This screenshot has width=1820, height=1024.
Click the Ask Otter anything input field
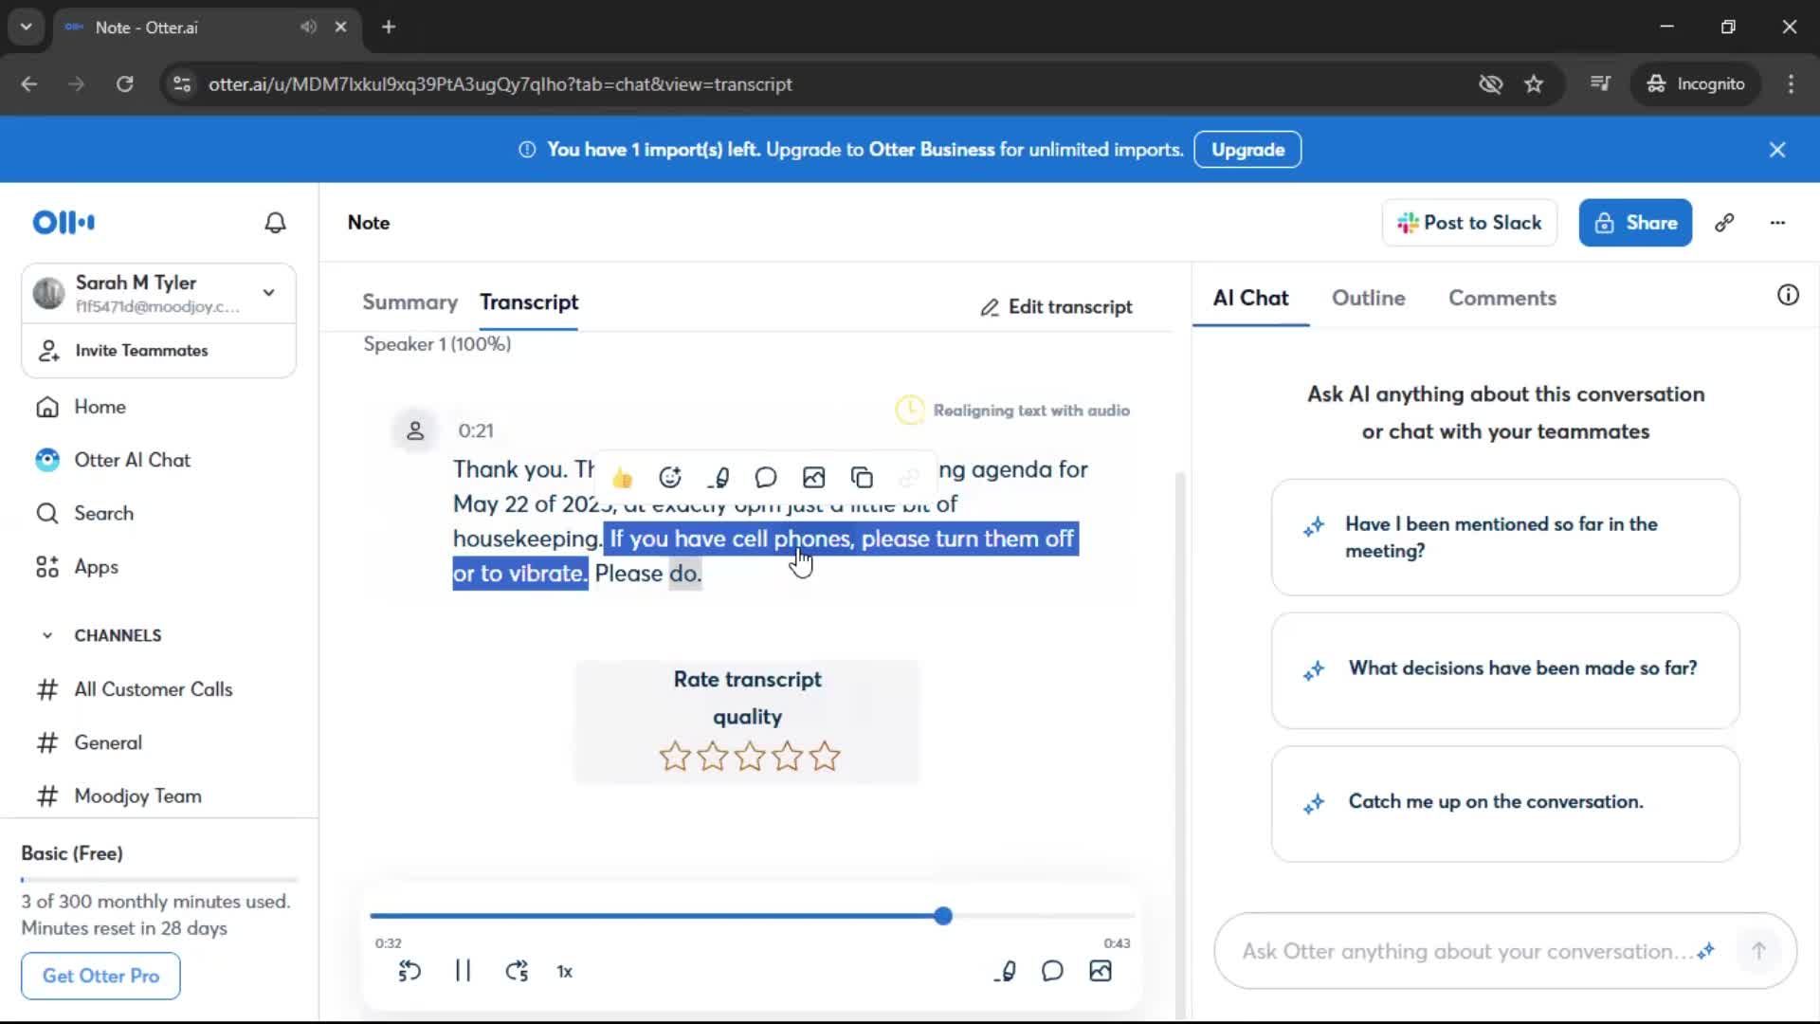pos(1465,951)
